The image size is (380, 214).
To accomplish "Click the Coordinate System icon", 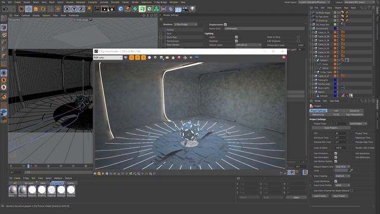I will (x=89, y=9).
